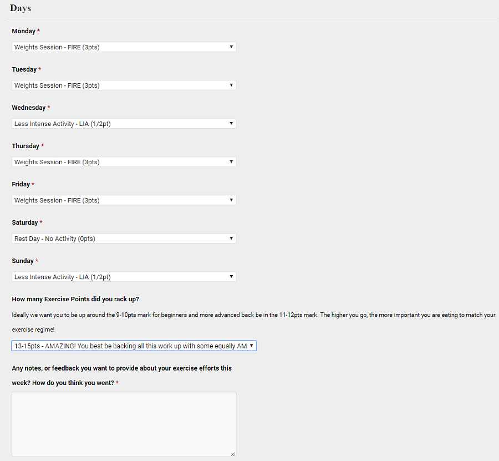This screenshot has width=499, height=461.
Task: Click inside the notes and feedback text area
Action: (124, 424)
